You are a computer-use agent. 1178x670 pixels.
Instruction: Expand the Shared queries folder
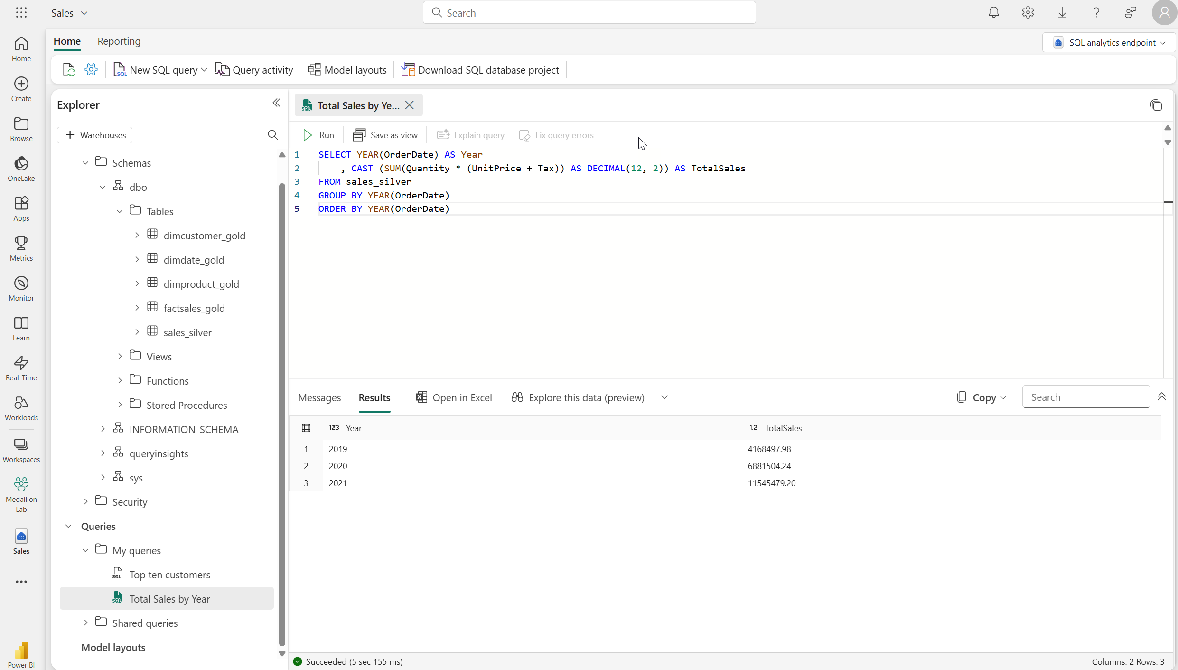(86, 623)
